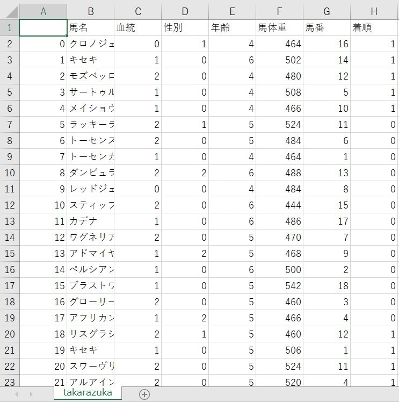Select キセキ cell in row 21
The height and width of the screenshot is (402, 399).
click(91, 350)
